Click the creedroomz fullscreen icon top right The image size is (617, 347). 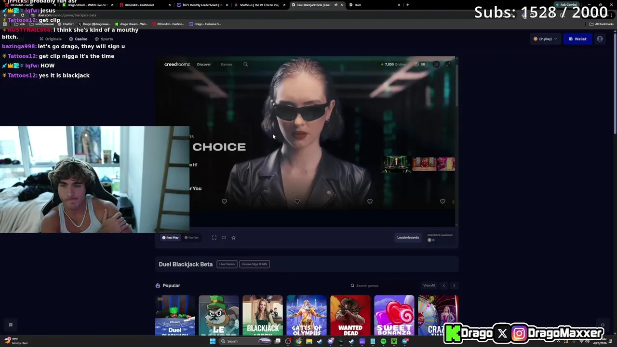pos(448,64)
